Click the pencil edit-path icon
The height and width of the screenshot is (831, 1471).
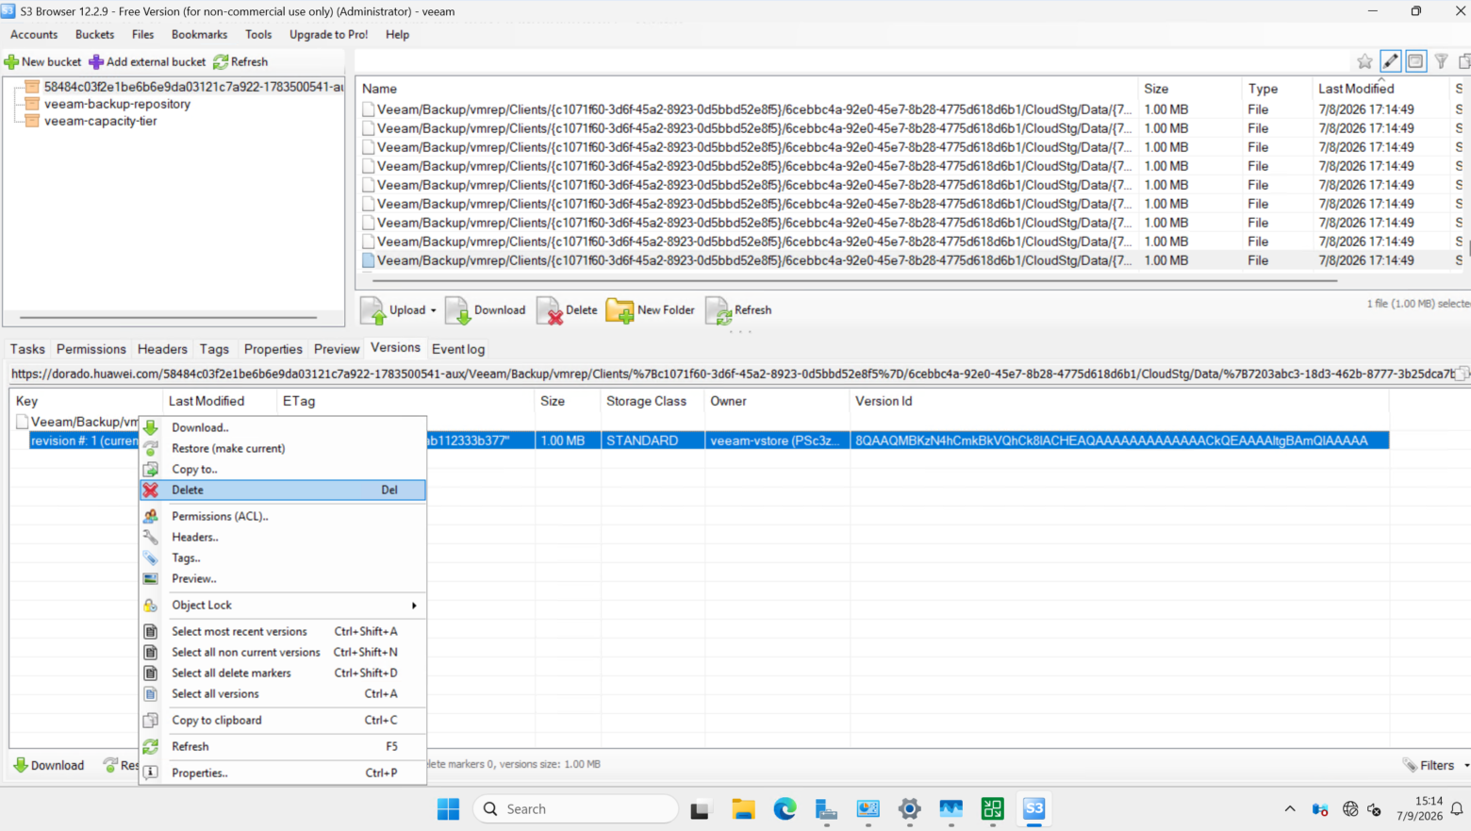[x=1390, y=61]
